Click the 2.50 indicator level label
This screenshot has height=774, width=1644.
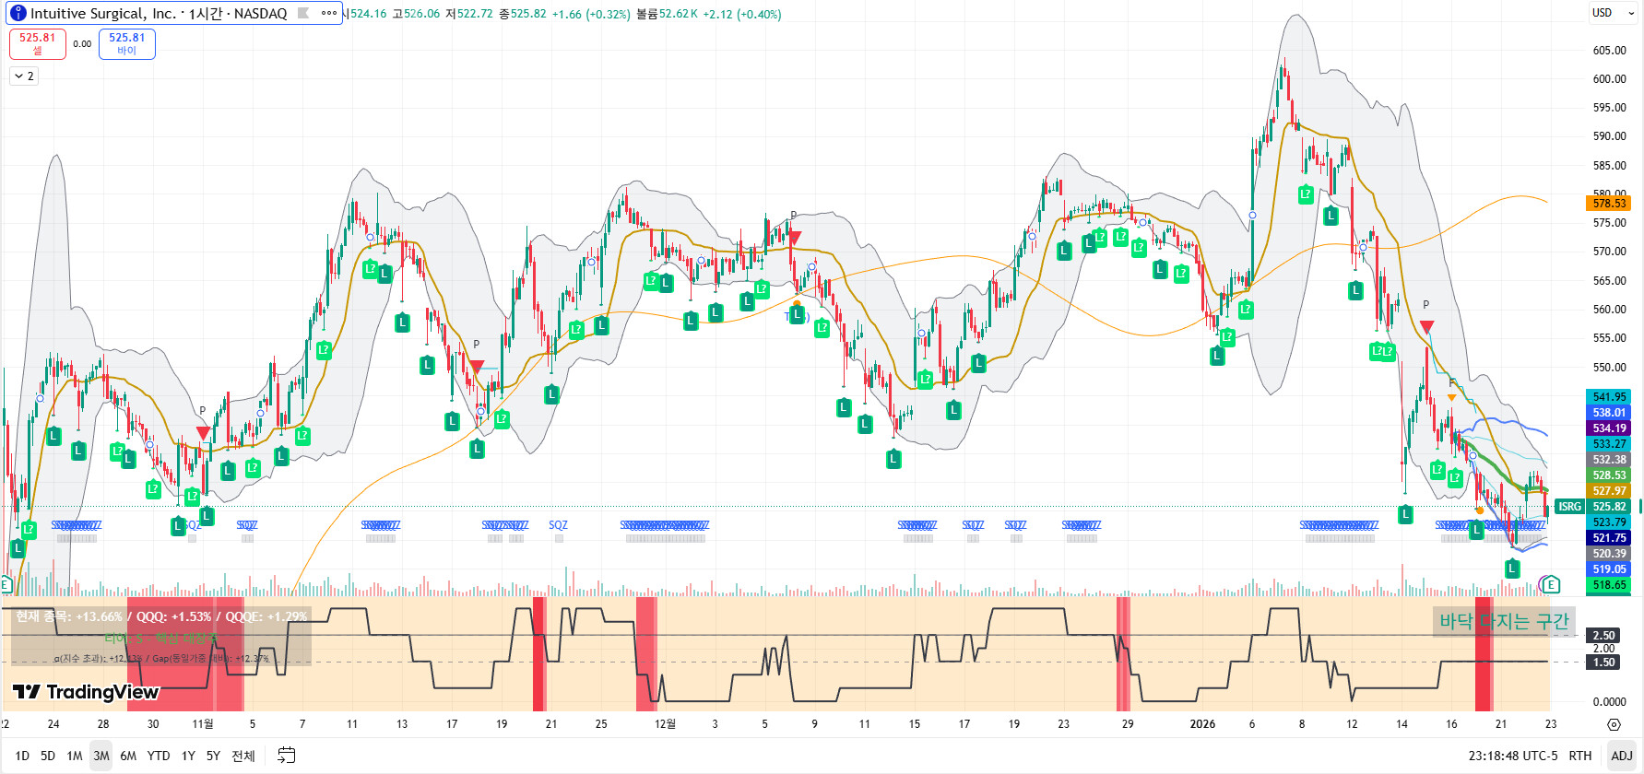(x=1604, y=636)
